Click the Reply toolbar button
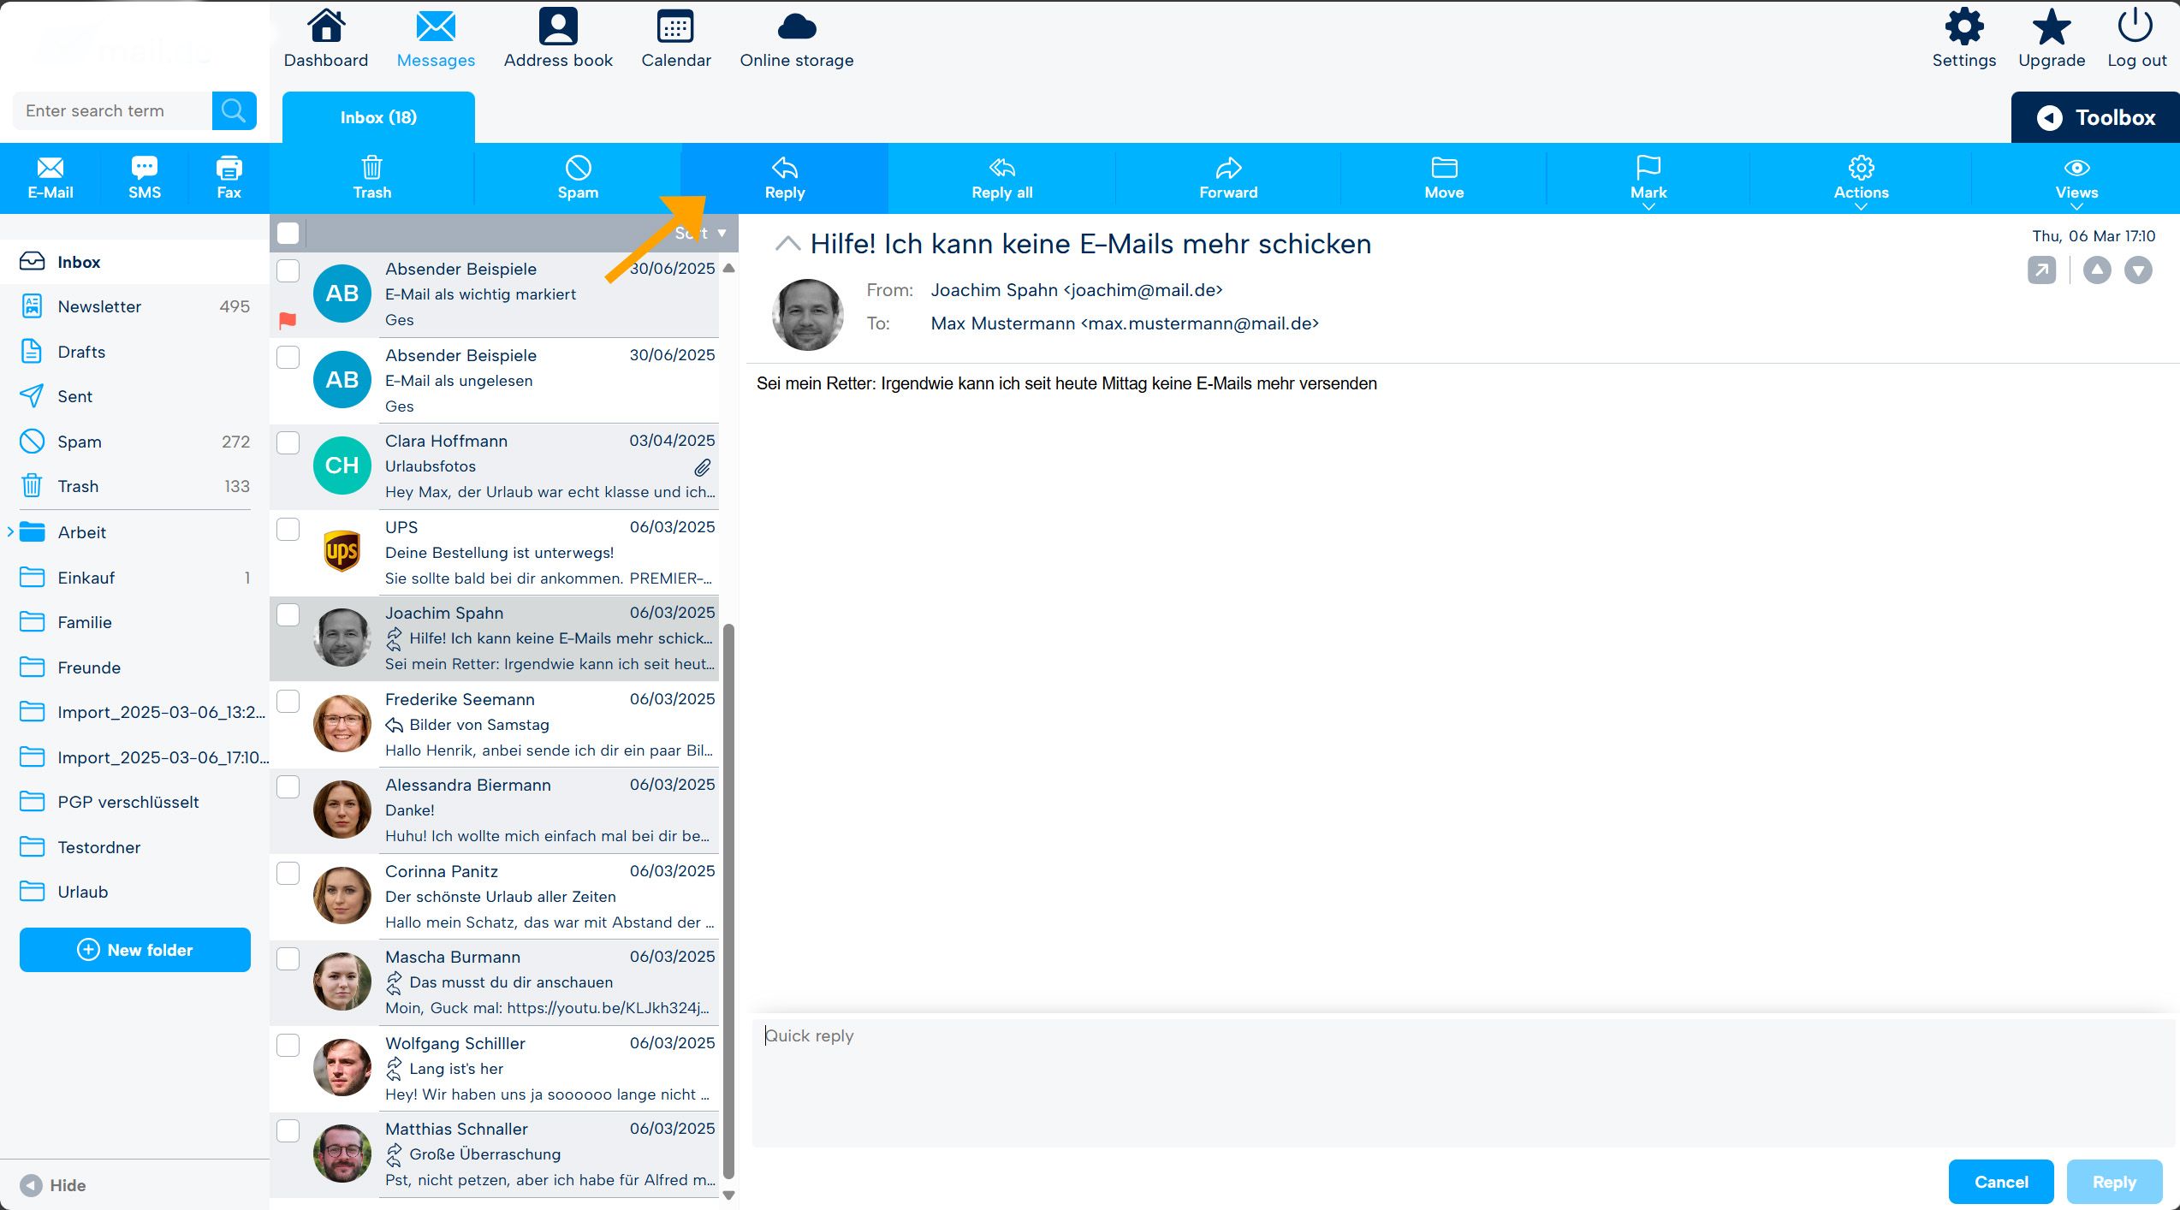The width and height of the screenshot is (2180, 1210). point(785,177)
